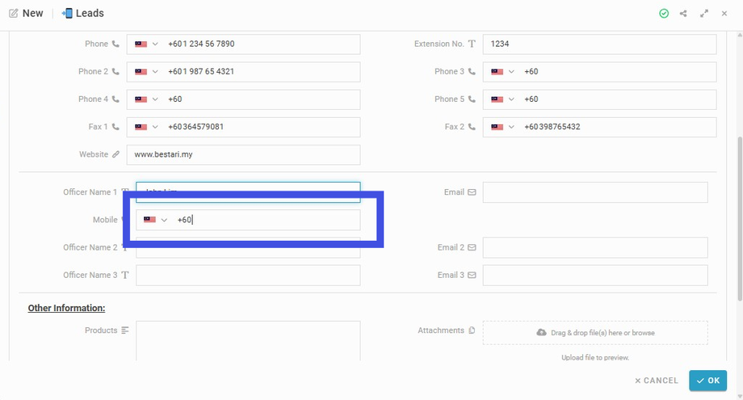Click the cloud upload icon for attachments
Screen dimensions: 743x400
pos(541,333)
